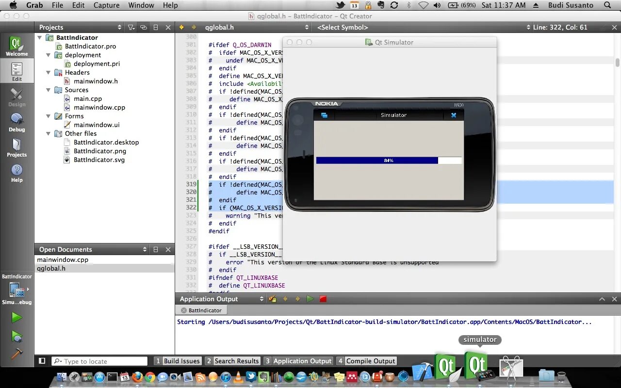Screen dimensions: 621x388
Task: Click the simulator task switcher icon
Action: (x=324, y=115)
